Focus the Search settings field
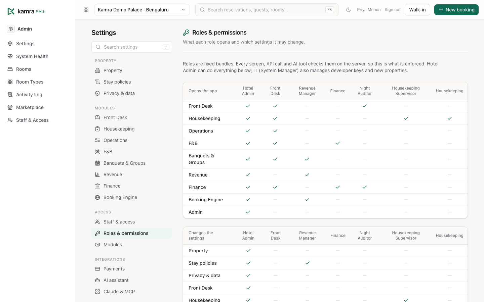484x302 pixels. (x=132, y=47)
